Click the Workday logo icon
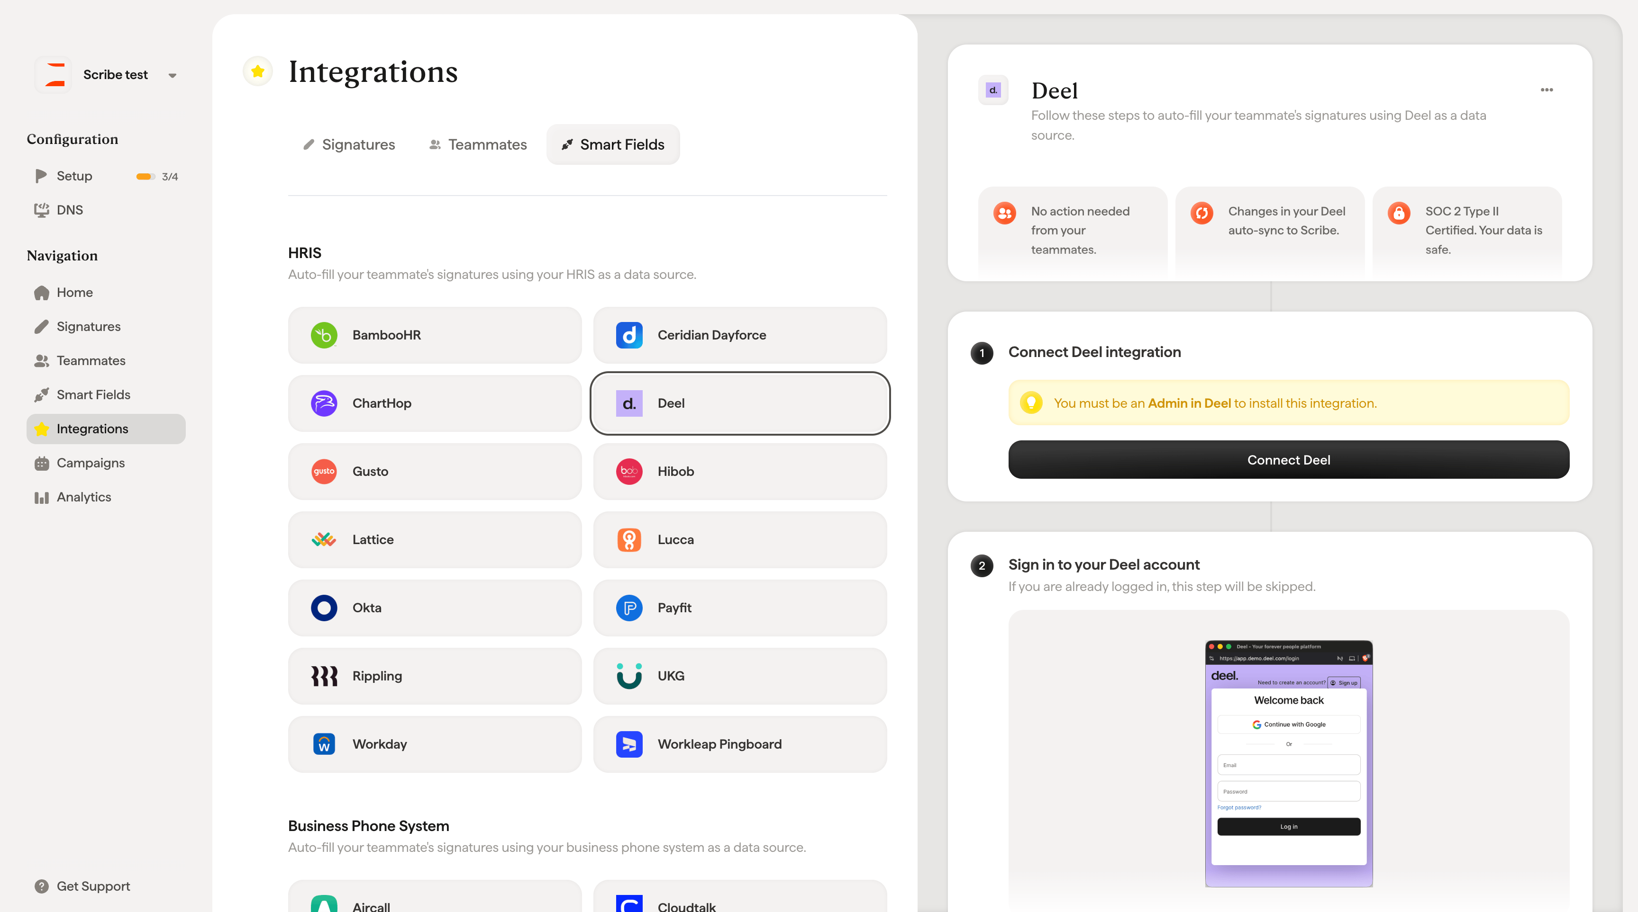Viewport: 1638px width, 912px height. (x=324, y=744)
